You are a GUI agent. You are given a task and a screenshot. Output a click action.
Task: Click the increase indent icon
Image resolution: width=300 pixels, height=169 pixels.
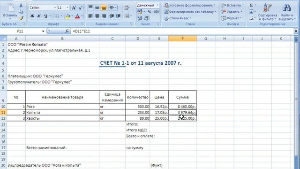click(119, 16)
